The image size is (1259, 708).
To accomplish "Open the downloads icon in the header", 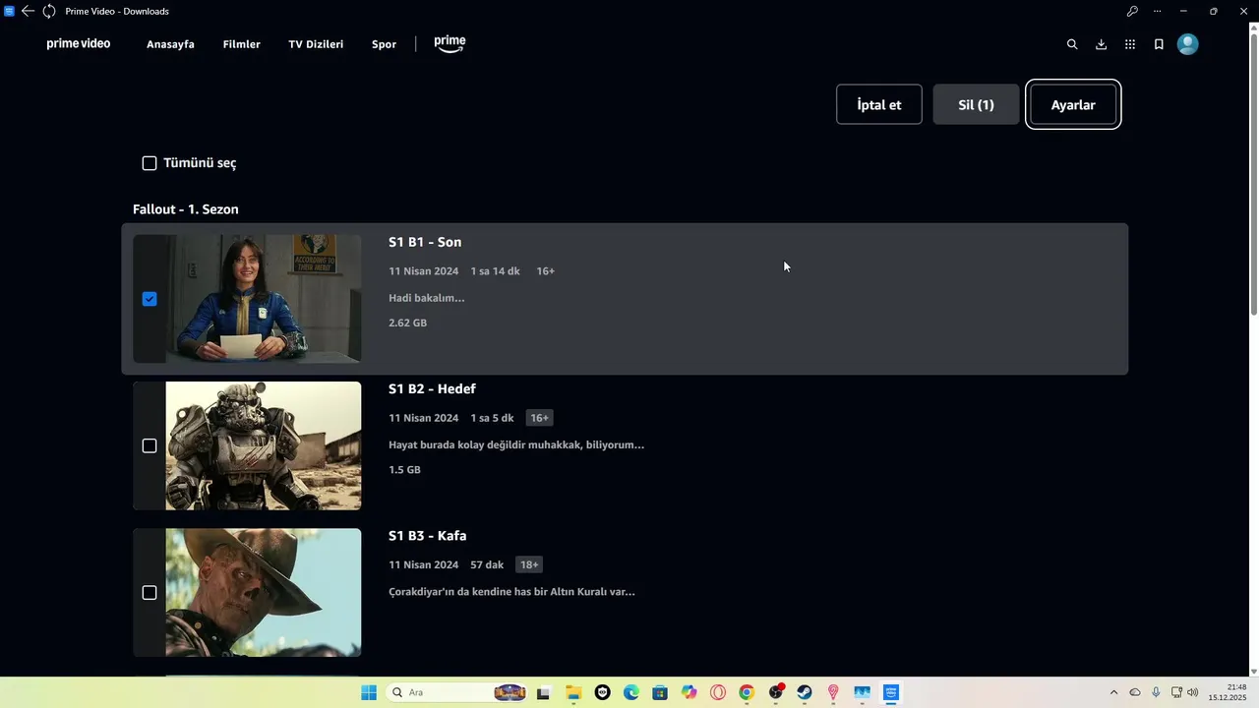I will 1101,44.
